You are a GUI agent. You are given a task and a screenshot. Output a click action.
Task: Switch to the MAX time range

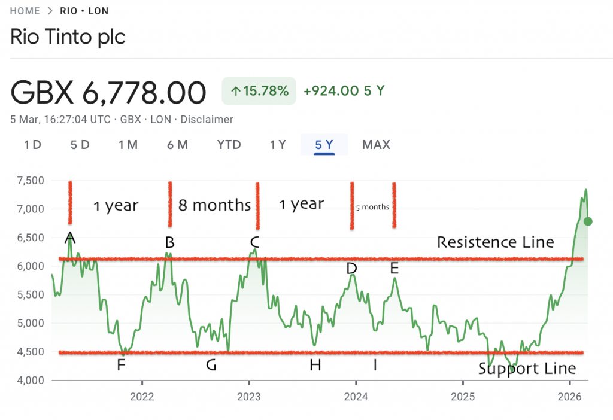(376, 145)
